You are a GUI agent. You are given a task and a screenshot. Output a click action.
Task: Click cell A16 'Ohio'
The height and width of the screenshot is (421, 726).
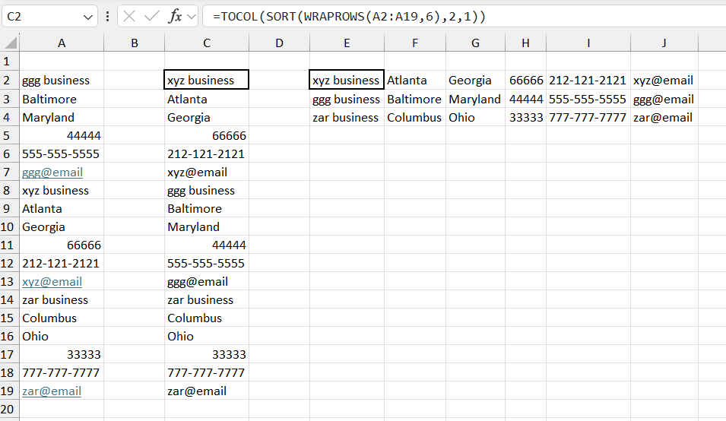(x=62, y=337)
